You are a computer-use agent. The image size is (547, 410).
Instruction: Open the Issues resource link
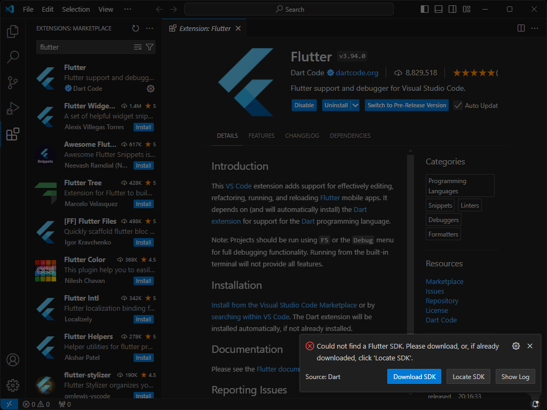(x=435, y=291)
